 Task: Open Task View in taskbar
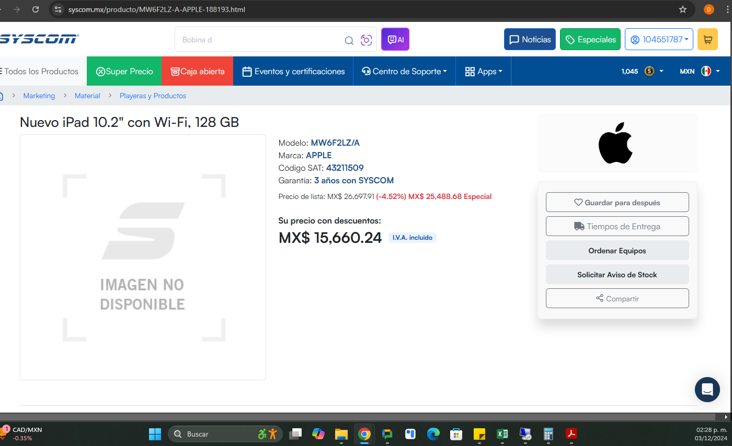coord(296,434)
